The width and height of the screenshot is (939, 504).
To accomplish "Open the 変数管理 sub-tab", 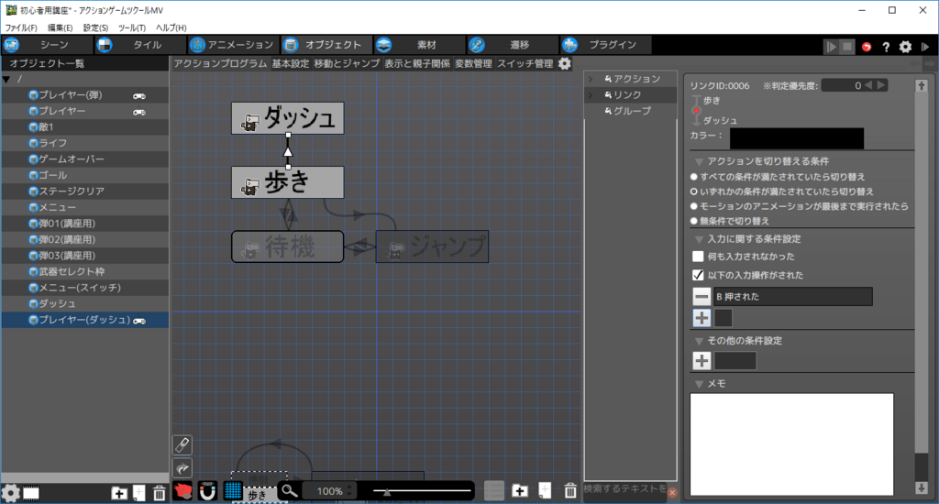I will tap(473, 63).
